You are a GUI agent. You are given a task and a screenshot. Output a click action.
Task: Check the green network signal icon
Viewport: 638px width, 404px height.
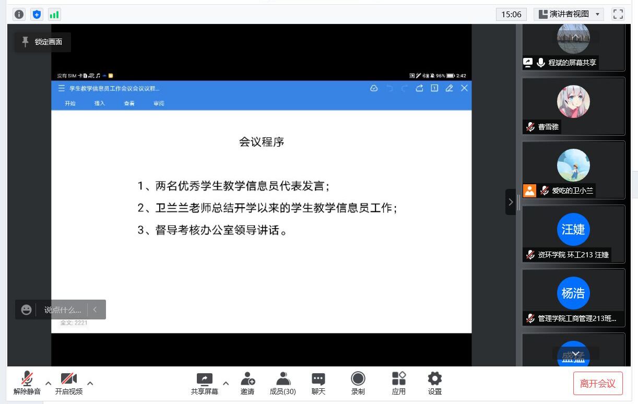pyautogui.click(x=54, y=15)
